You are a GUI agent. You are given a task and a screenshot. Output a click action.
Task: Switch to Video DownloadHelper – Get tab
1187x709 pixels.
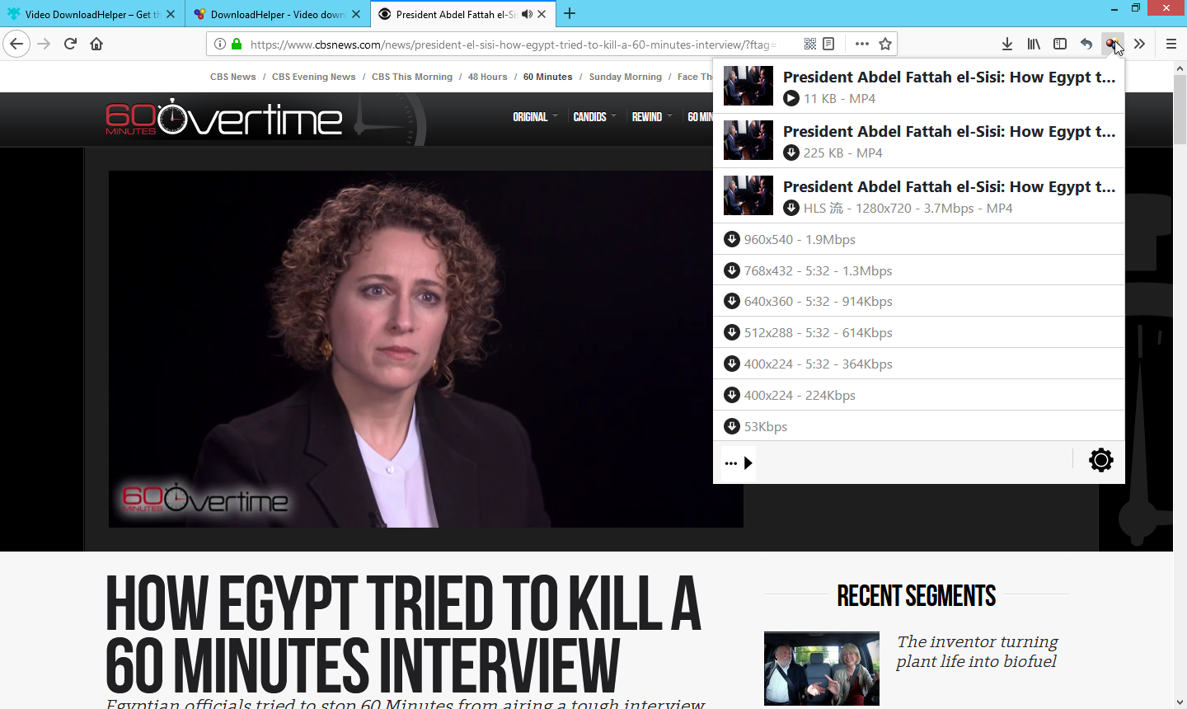point(91,14)
